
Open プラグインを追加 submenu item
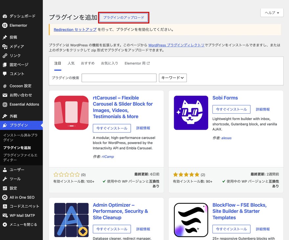(17, 148)
